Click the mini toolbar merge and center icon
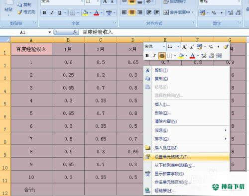Viewport: 249px width, 196px height. [219, 56]
